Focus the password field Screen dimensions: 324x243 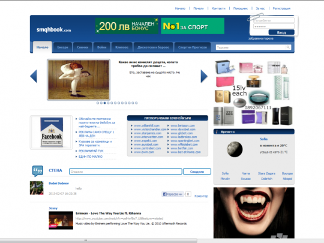click(x=274, y=26)
